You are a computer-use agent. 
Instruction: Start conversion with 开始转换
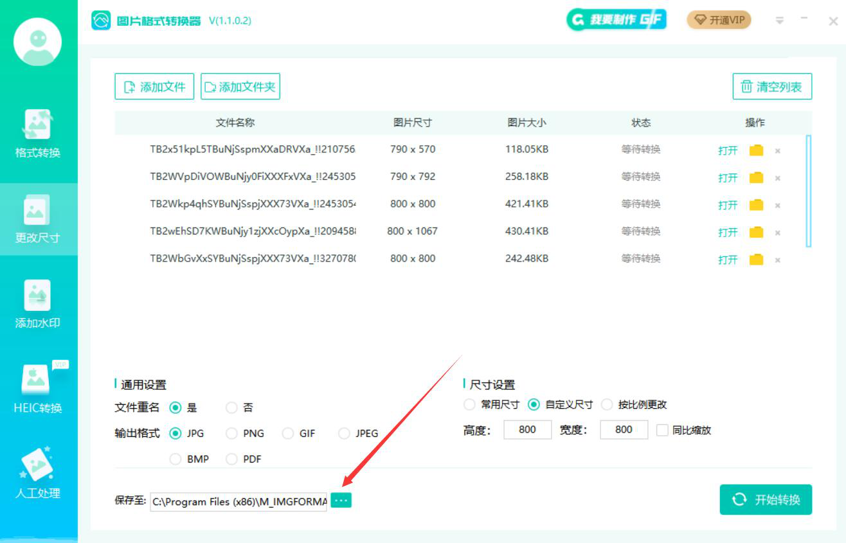(766, 499)
